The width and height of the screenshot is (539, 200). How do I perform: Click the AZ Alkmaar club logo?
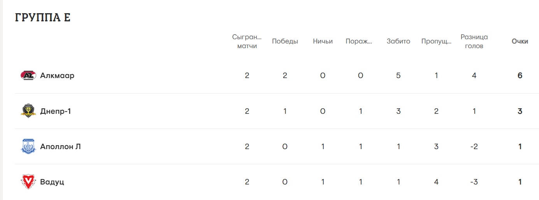28,75
